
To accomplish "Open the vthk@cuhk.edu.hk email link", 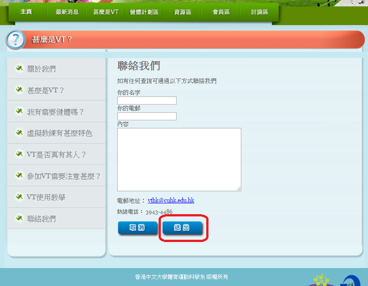I will 171,201.
